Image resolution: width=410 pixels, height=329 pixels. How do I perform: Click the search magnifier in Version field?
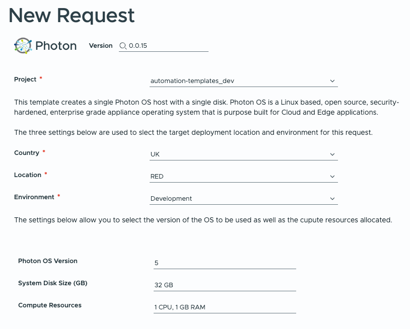(x=122, y=46)
